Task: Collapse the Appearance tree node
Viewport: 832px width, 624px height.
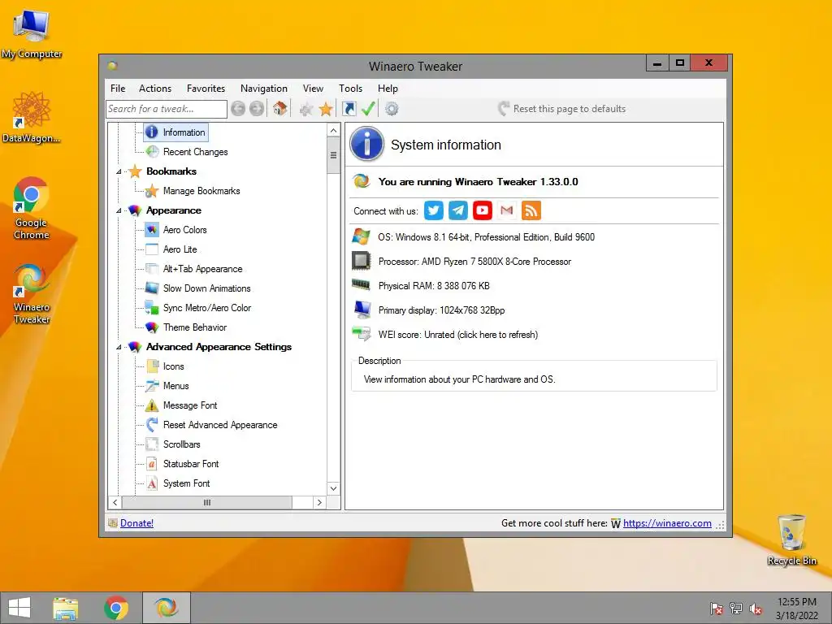Action: tap(119, 210)
